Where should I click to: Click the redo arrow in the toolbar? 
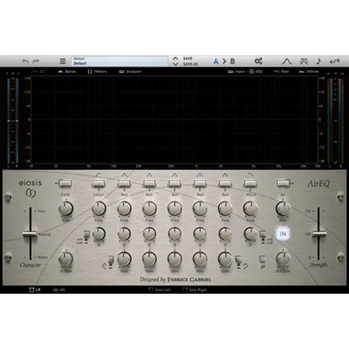[36, 61]
